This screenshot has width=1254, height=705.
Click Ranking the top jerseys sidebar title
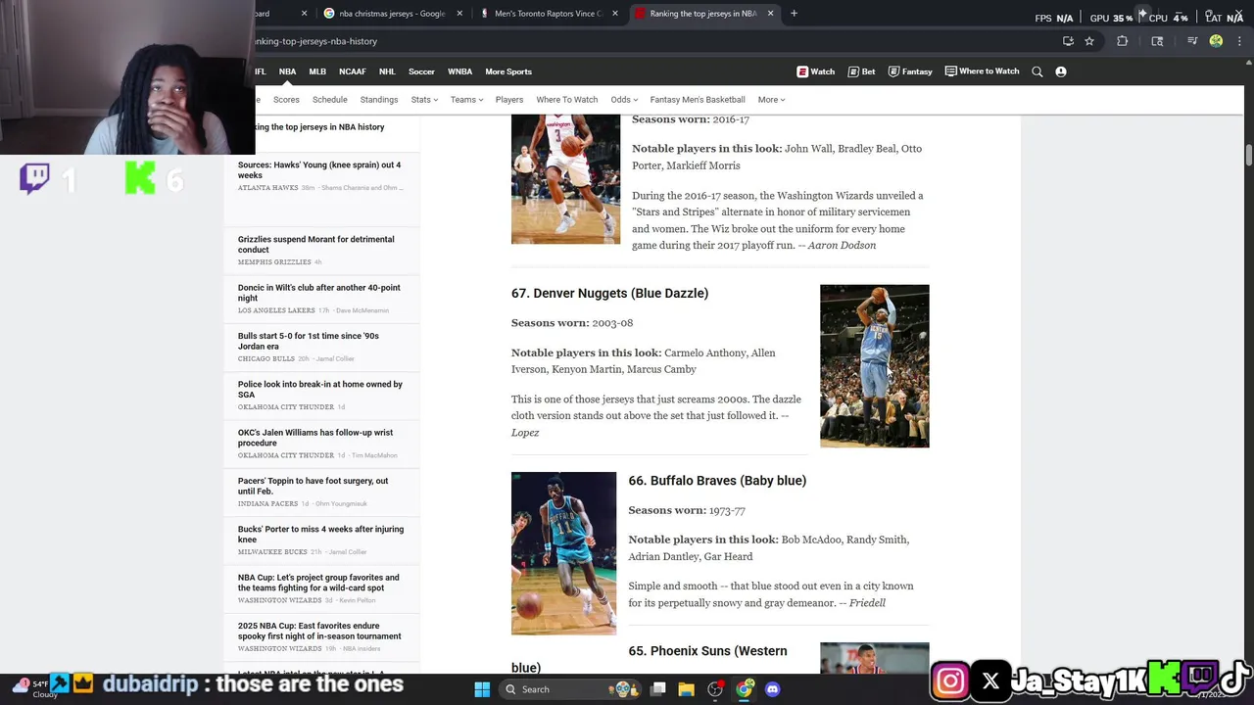click(320, 127)
